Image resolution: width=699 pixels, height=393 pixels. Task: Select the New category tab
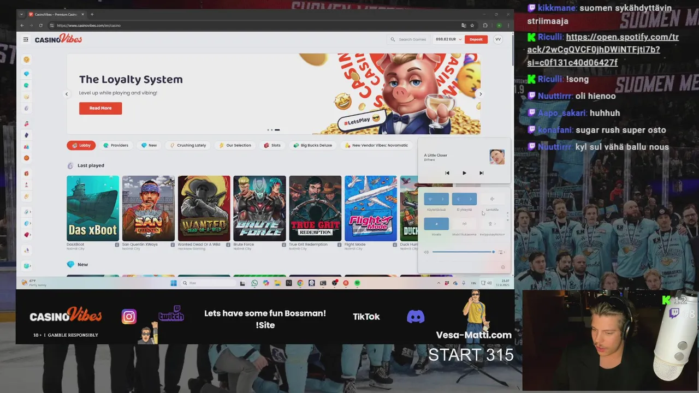[x=149, y=145]
